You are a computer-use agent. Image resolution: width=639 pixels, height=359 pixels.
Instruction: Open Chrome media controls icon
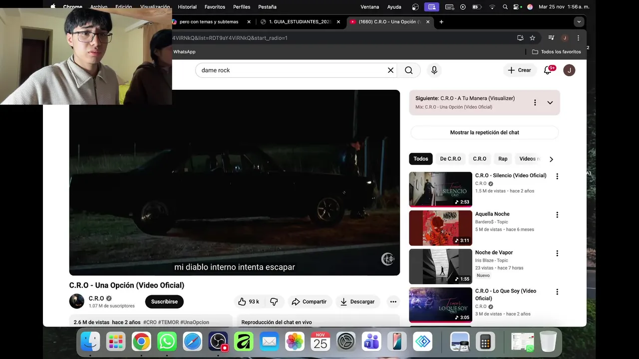[x=551, y=38]
